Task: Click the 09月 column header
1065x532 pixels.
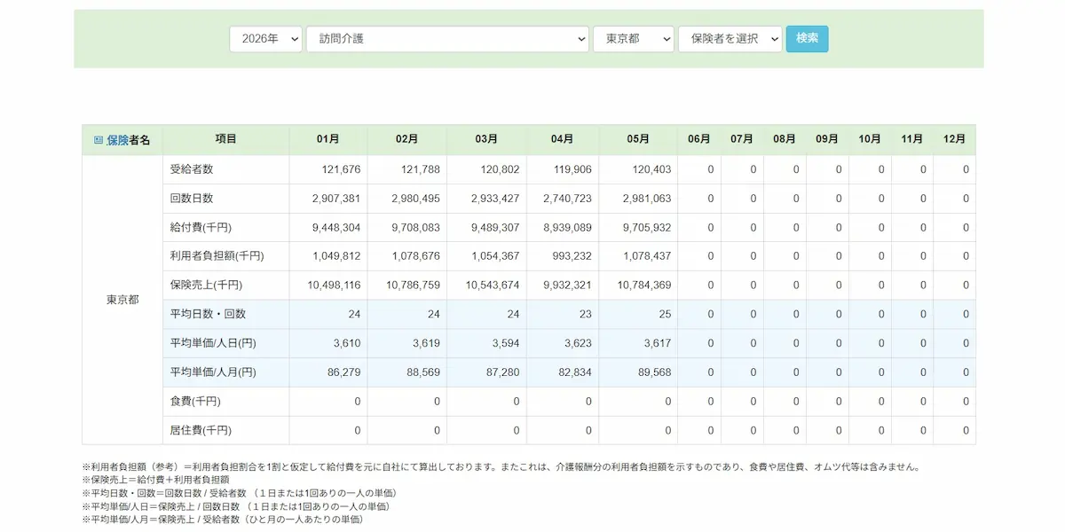Action: pos(827,139)
